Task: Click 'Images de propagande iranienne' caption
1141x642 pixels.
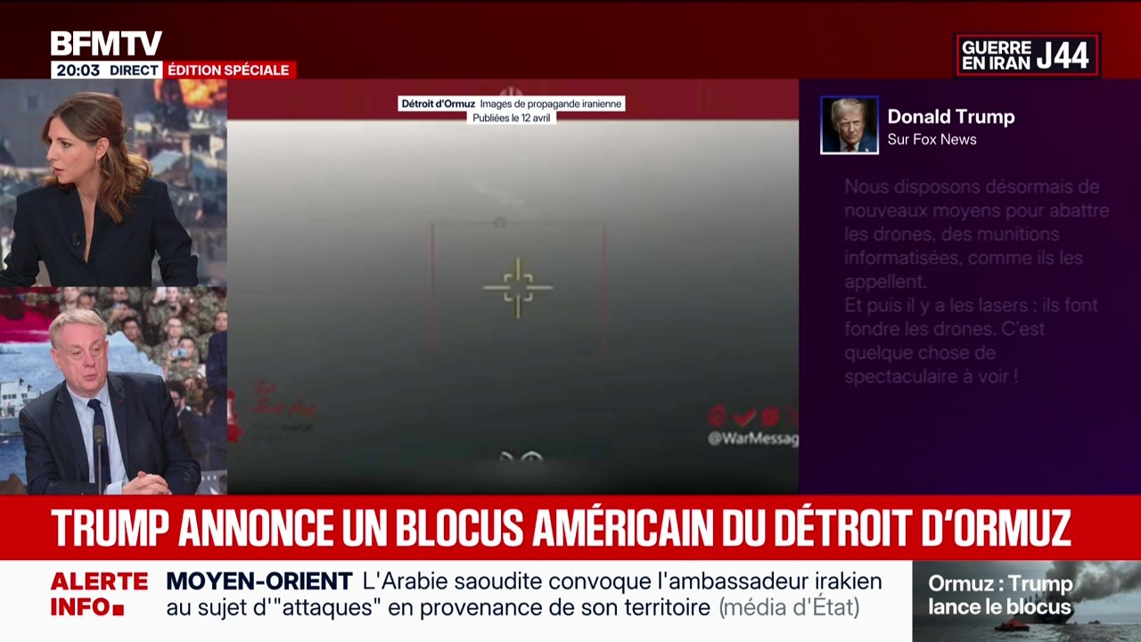Action: click(x=550, y=104)
